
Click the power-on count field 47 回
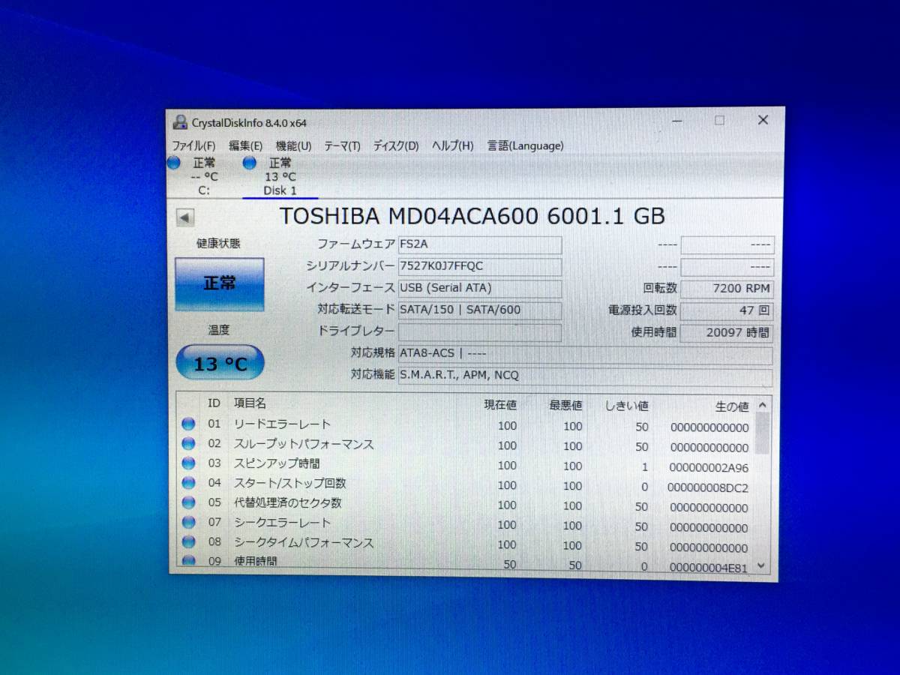pos(727,310)
